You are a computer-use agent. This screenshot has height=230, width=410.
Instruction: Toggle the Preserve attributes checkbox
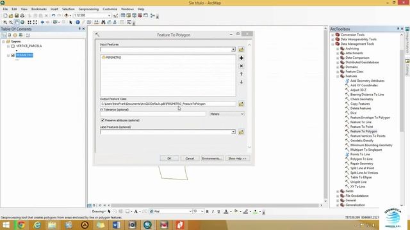pos(102,120)
